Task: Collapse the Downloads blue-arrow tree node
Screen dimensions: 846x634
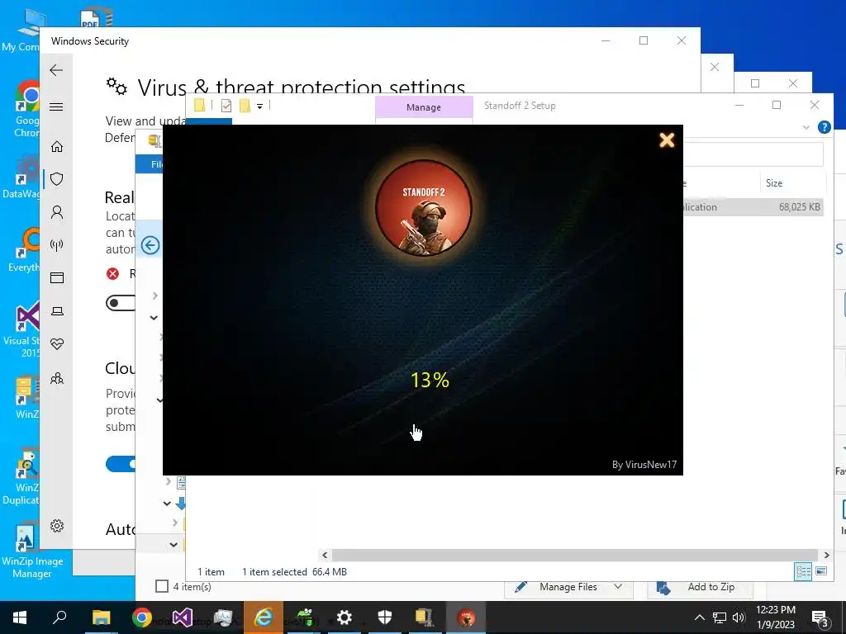Action: [167, 504]
